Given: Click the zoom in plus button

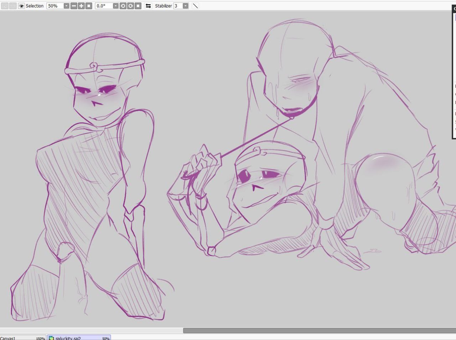Looking at the screenshot, I should tap(81, 6).
